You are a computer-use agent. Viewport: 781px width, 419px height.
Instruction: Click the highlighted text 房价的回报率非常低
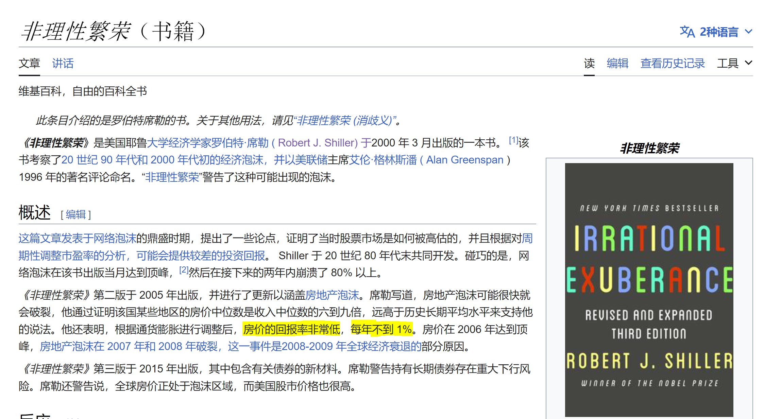[291, 329]
